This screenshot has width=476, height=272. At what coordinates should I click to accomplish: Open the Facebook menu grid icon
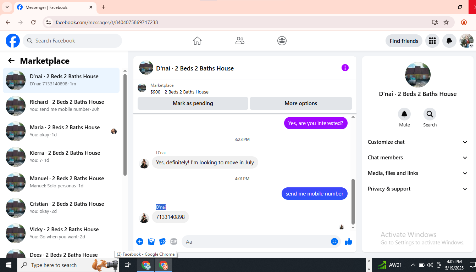432,41
